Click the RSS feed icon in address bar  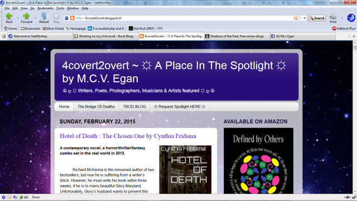point(296,18)
